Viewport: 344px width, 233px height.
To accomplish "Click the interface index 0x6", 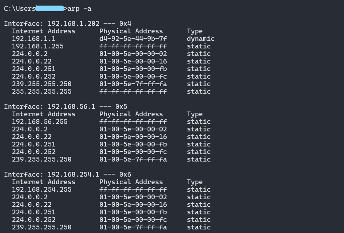I will click(125, 174).
